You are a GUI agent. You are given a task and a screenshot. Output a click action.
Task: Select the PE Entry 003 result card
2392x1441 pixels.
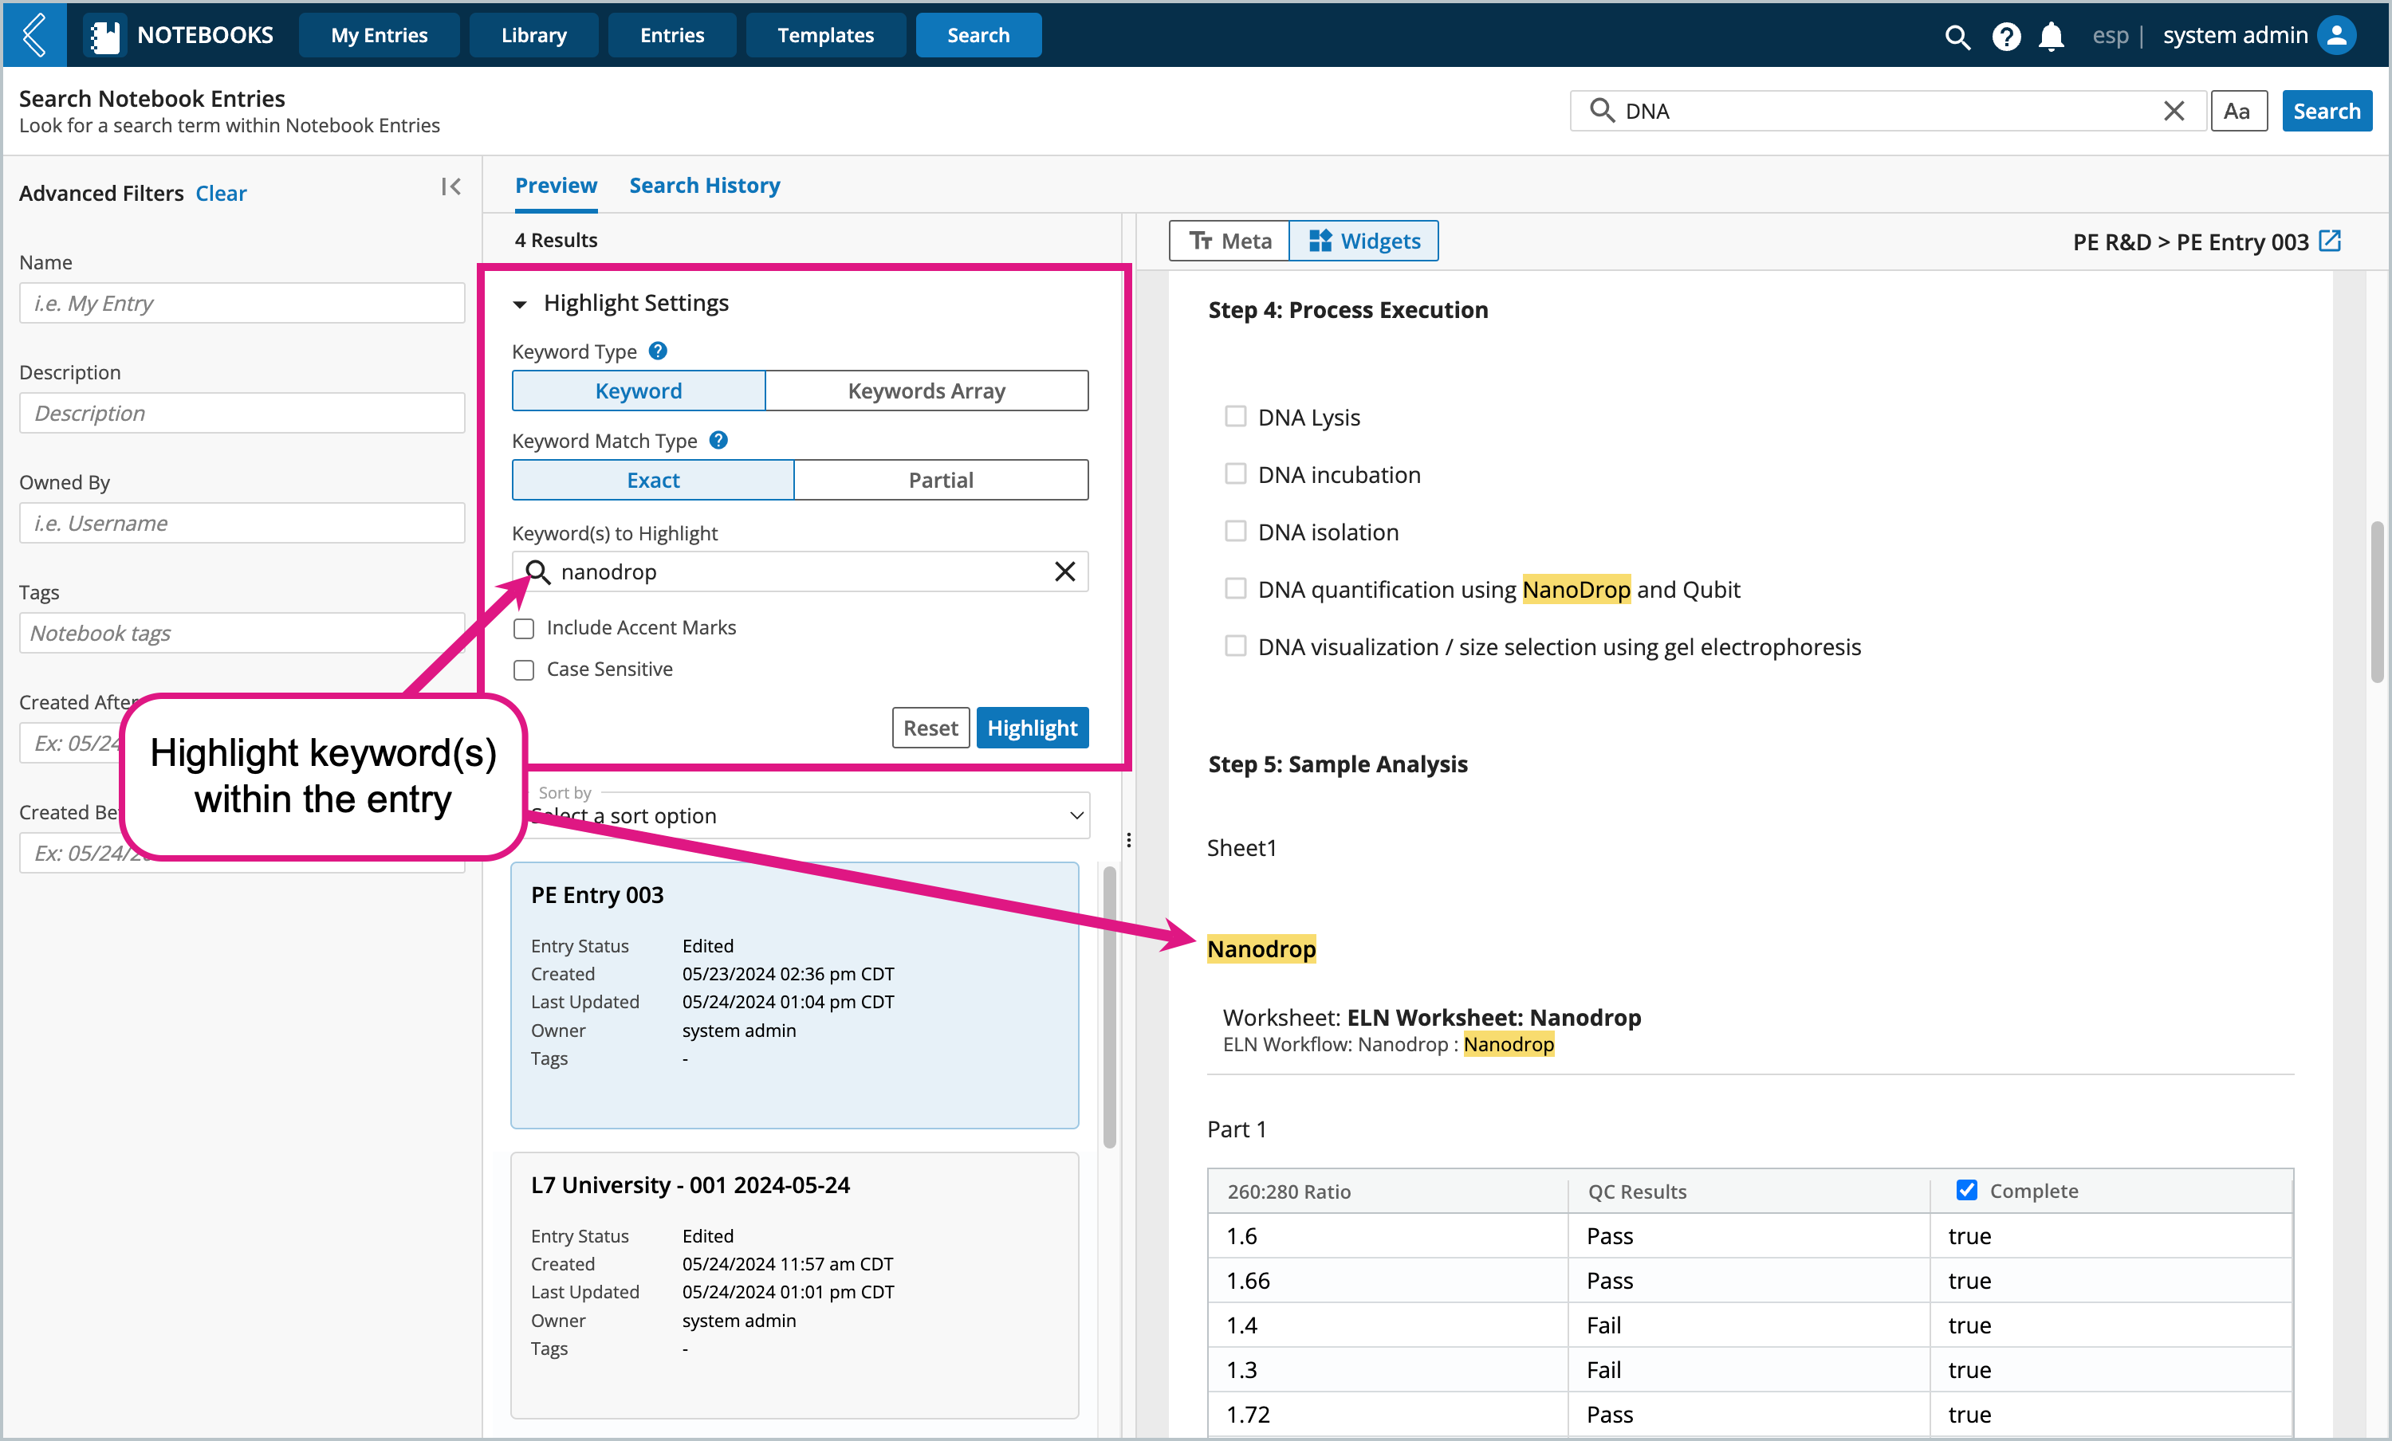click(794, 995)
